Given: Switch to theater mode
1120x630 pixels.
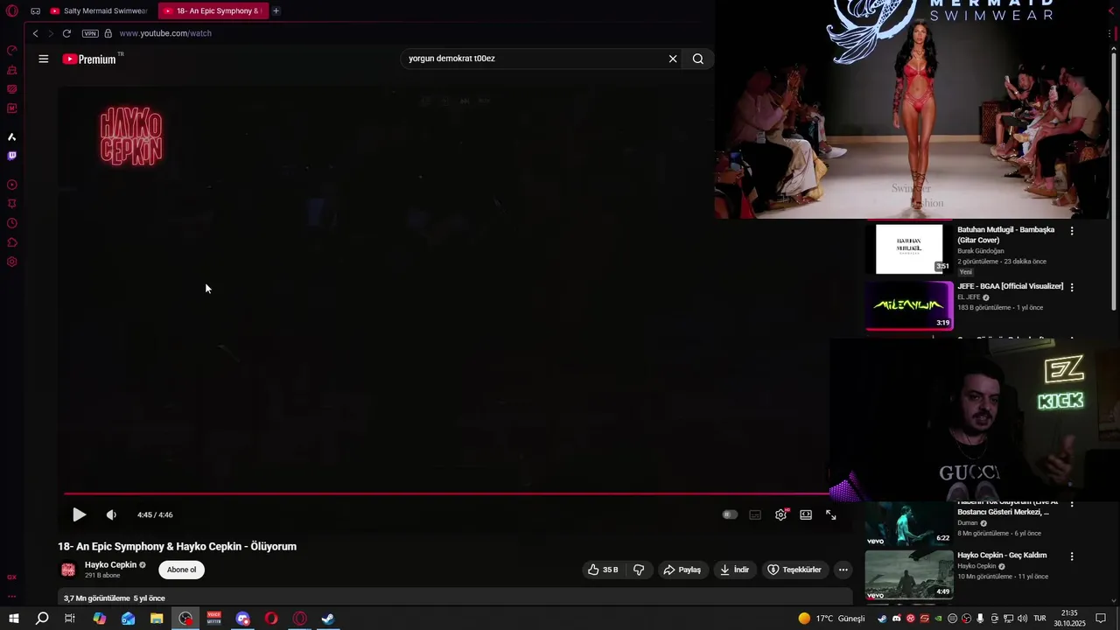Looking at the screenshot, I should pos(806,514).
